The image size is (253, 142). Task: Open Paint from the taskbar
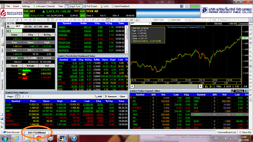pyautogui.click(x=51, y=138)
